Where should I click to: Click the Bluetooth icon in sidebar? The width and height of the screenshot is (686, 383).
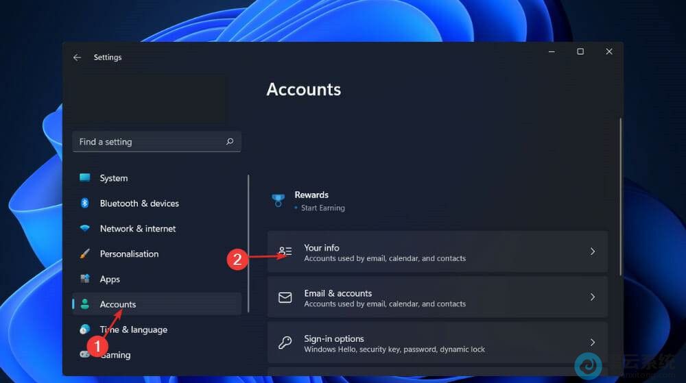[x=85, y=203]
